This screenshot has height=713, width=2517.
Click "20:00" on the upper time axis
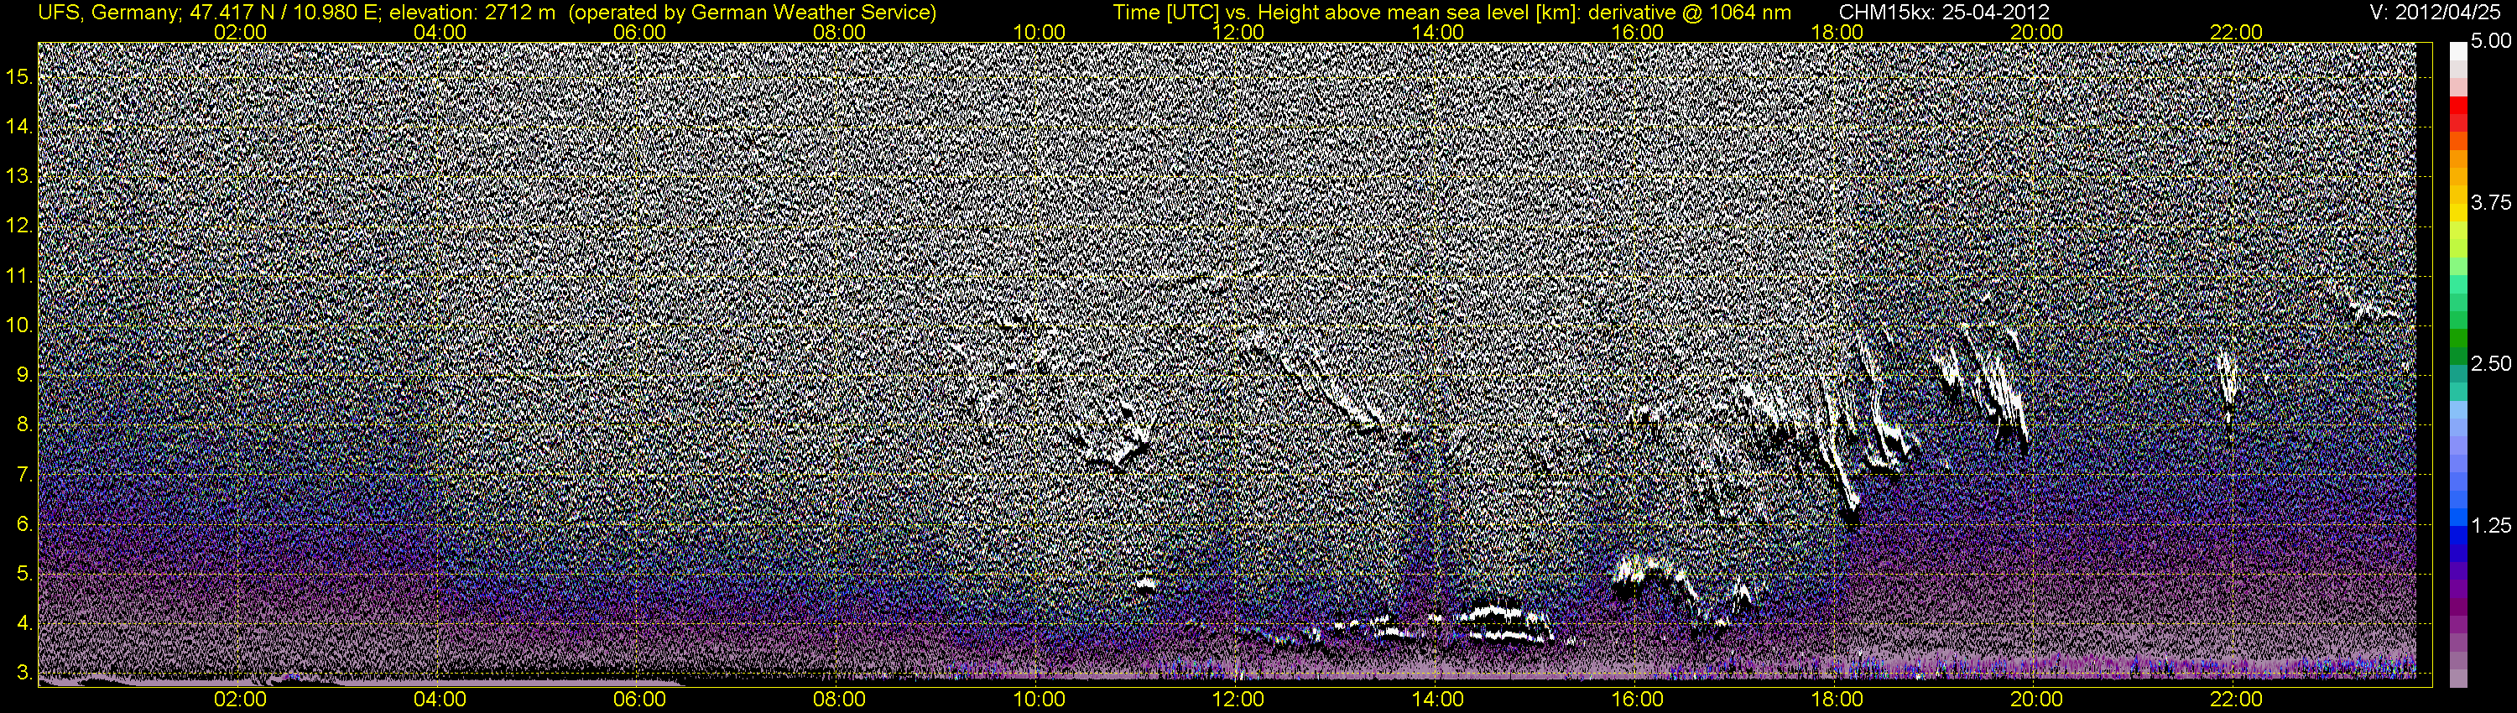pyautogui.click(x=2037, y=32)
